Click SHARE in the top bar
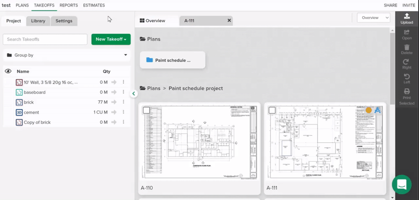Screen dimensions: 419x200 (391, 5)
